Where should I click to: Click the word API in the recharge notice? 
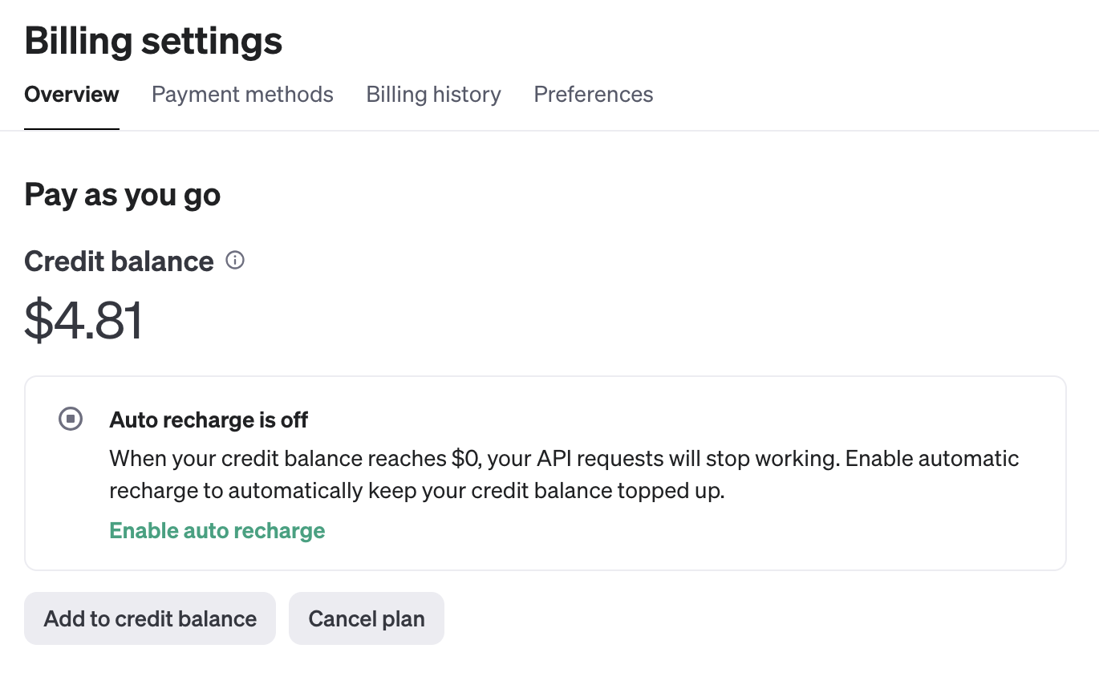[x=554, y=459]
